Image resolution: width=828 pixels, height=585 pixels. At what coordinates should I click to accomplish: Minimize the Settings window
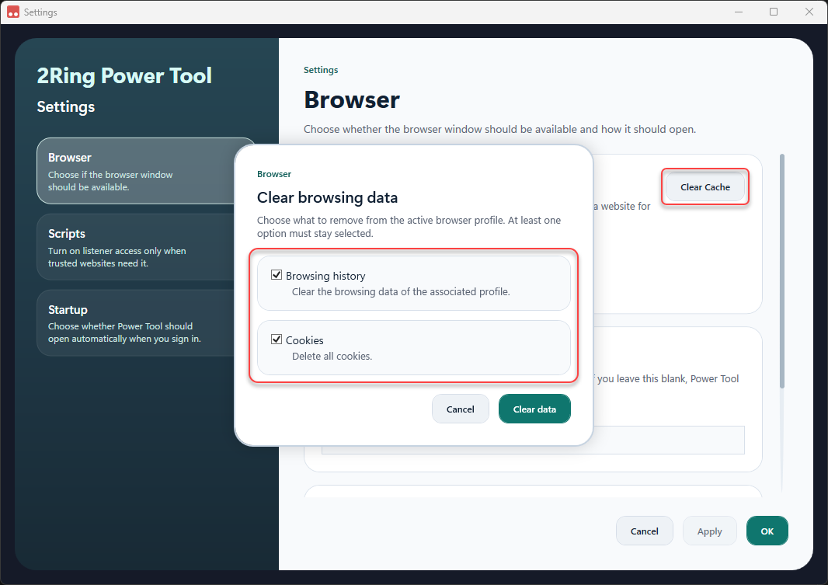738,12
